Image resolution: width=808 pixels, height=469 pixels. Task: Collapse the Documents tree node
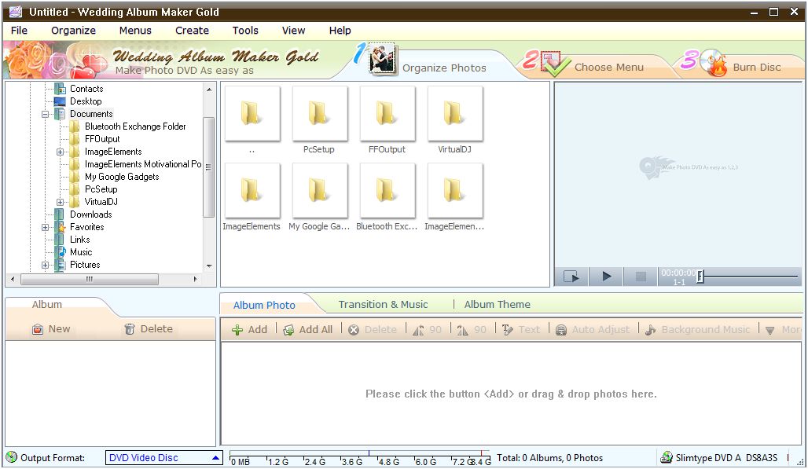(x=46, y=113)
